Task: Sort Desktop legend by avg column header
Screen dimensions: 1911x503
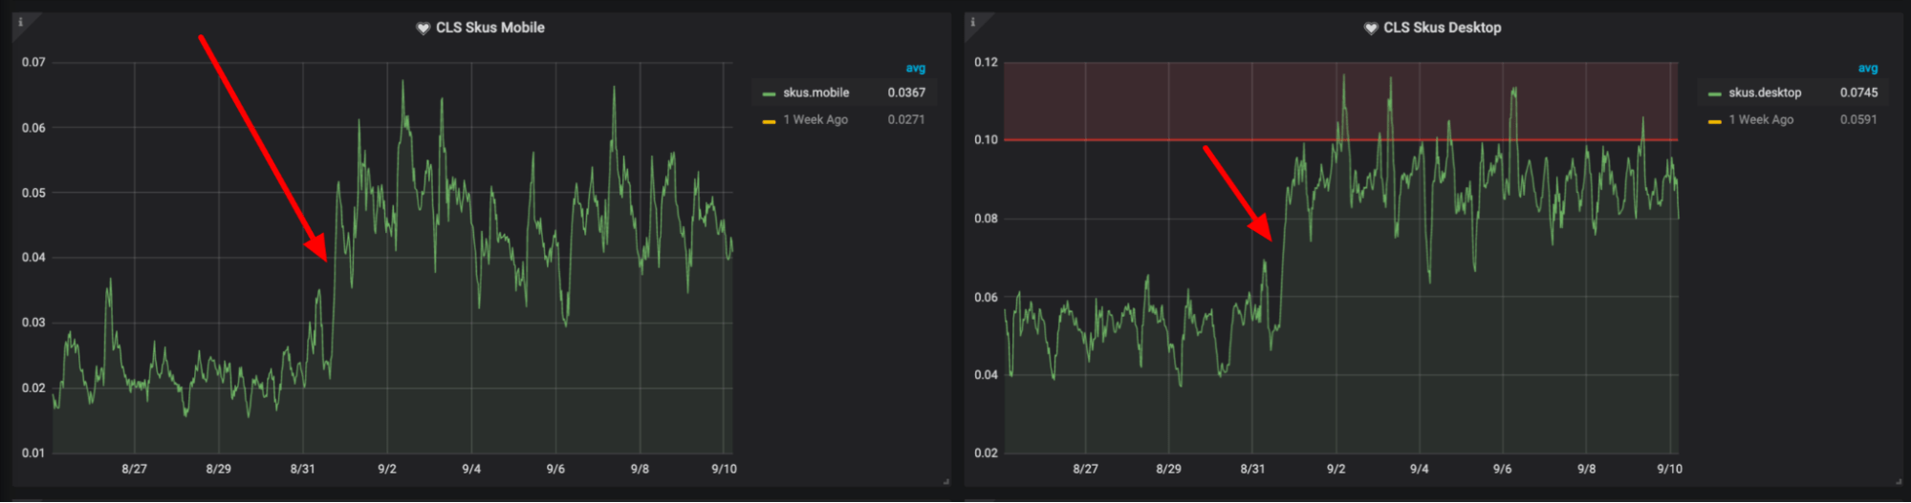Action: pyautogui.click(x=1867, y=69)
